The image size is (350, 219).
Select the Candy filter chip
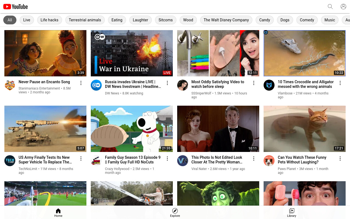tap(265, 20)
